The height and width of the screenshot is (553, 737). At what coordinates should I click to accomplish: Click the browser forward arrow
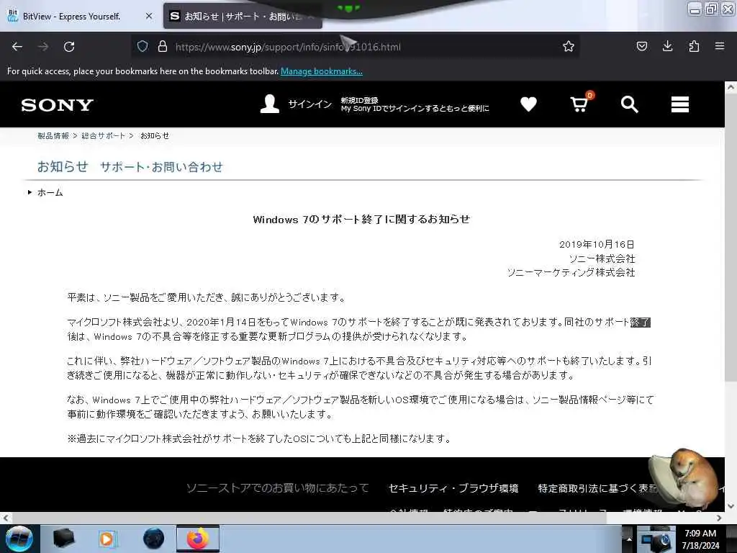click(42, 47)
